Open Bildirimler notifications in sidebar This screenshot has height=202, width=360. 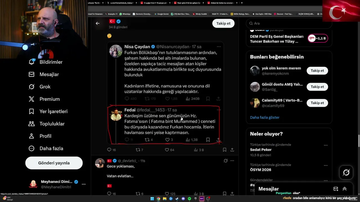click(46, 62)
